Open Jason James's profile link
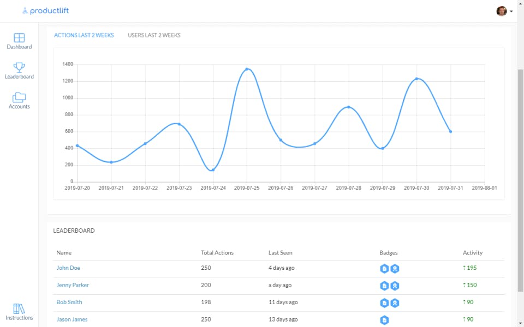The image size is (524, 327). [x=72, y=319]
